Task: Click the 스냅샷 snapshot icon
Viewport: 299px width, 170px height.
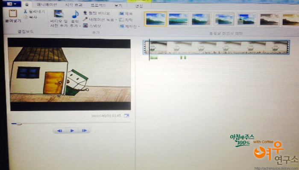Action: [x=85, y=25]
